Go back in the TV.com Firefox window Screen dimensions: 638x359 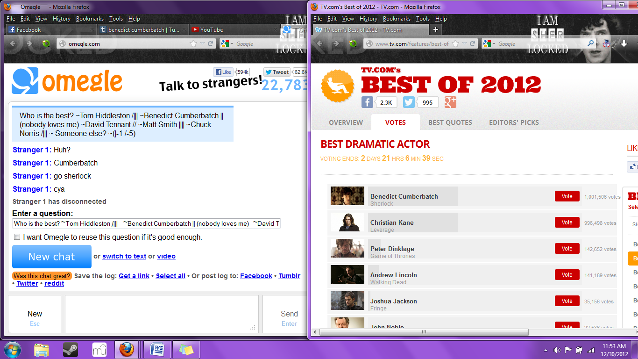(x=319, y=43)
